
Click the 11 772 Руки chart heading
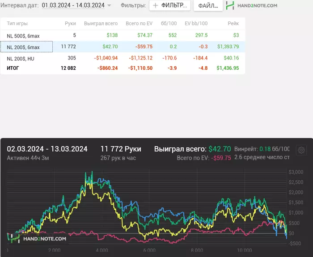(121, 149)
